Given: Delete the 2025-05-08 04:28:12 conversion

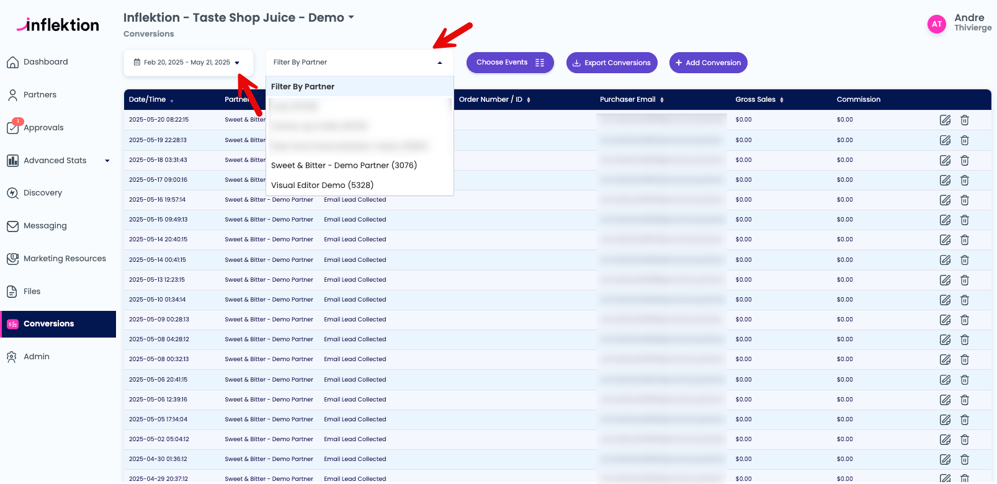Looking at the screenshot, I should point(965,339).
